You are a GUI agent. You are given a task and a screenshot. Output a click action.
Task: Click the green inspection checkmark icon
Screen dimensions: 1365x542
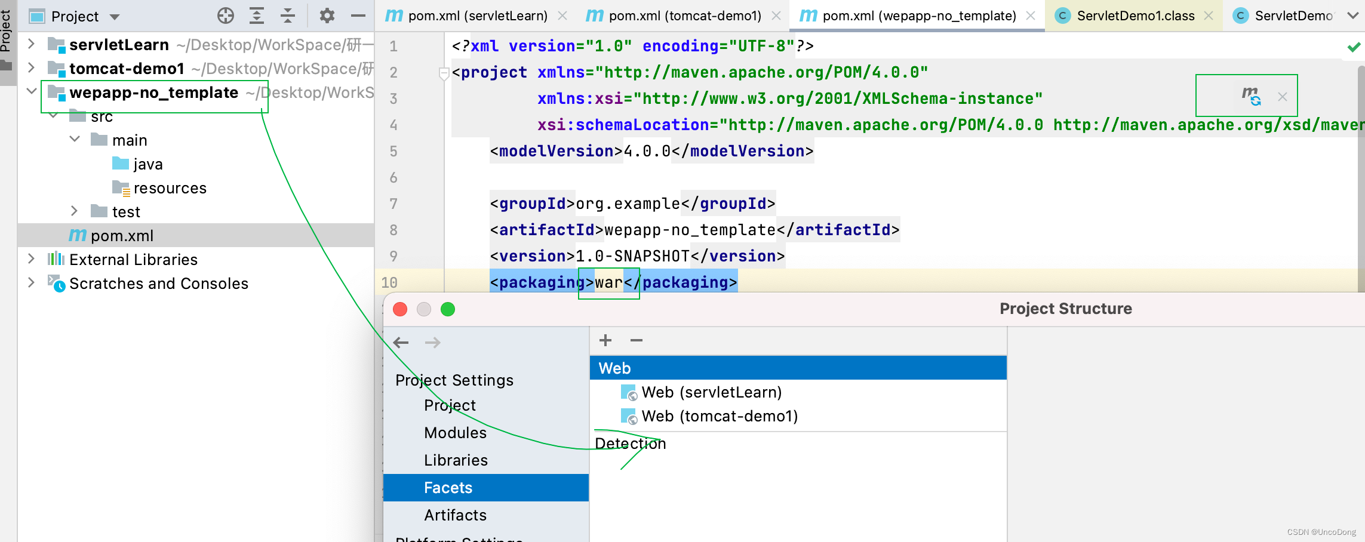pos(1354,47)
